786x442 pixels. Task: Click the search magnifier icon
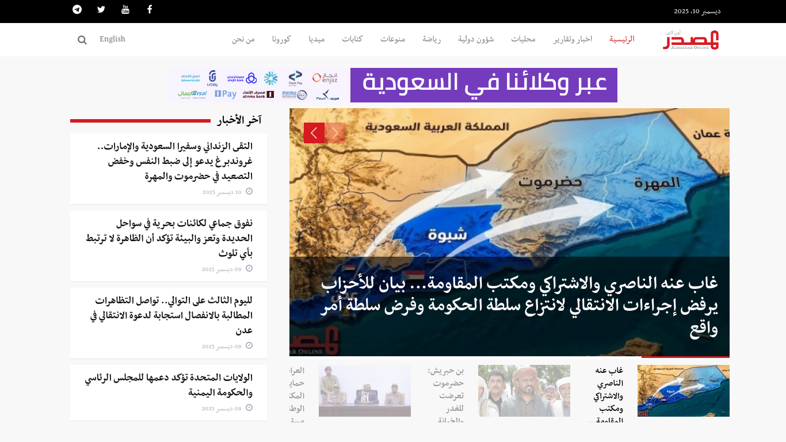click(x=82, y=39)
